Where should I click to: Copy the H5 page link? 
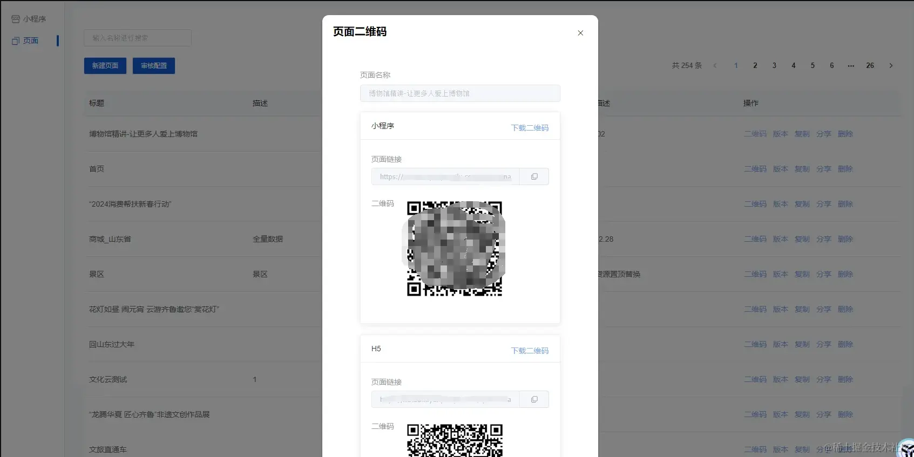(534, 399)
